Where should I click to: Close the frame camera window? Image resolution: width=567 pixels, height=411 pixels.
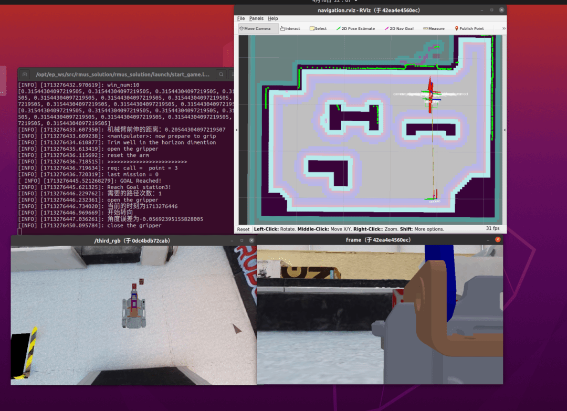[498, 240]
